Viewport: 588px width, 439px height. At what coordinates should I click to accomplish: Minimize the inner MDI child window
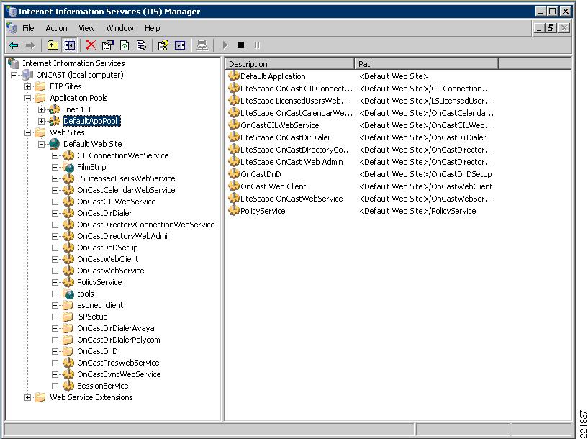click(x=539, y=28)
